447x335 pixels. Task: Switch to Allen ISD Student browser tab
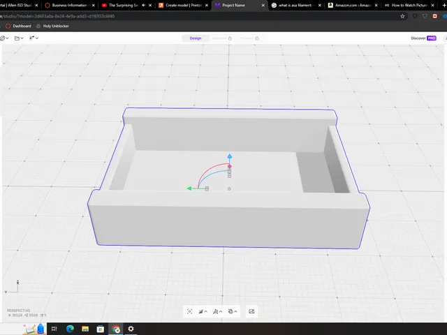point(17,5)
